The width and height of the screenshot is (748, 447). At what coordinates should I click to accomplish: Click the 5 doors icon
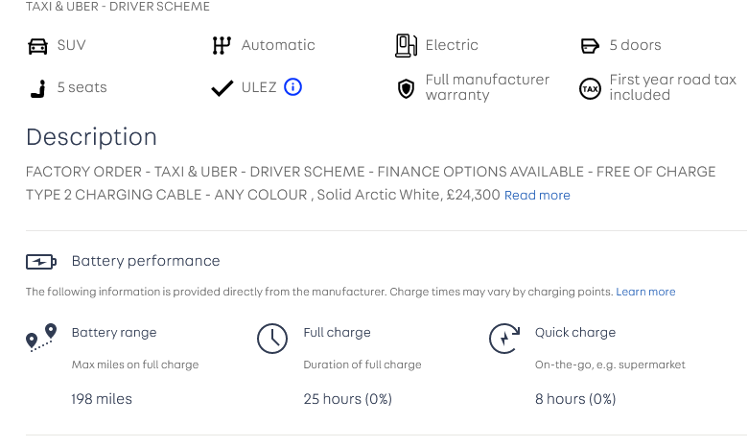tap(590, 46)
